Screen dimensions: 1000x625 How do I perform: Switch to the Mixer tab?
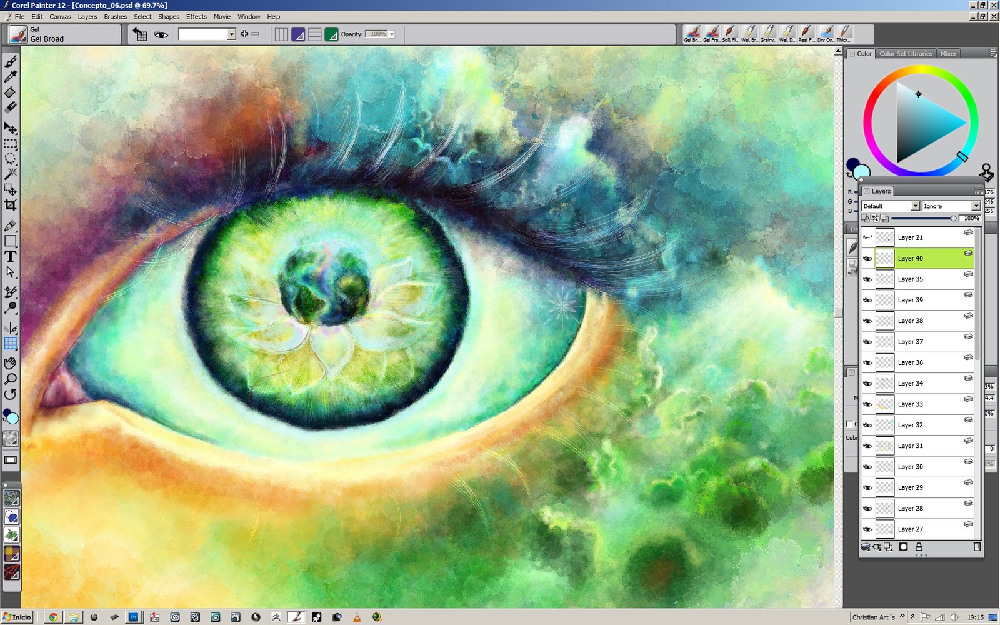(x=948, y=54)
